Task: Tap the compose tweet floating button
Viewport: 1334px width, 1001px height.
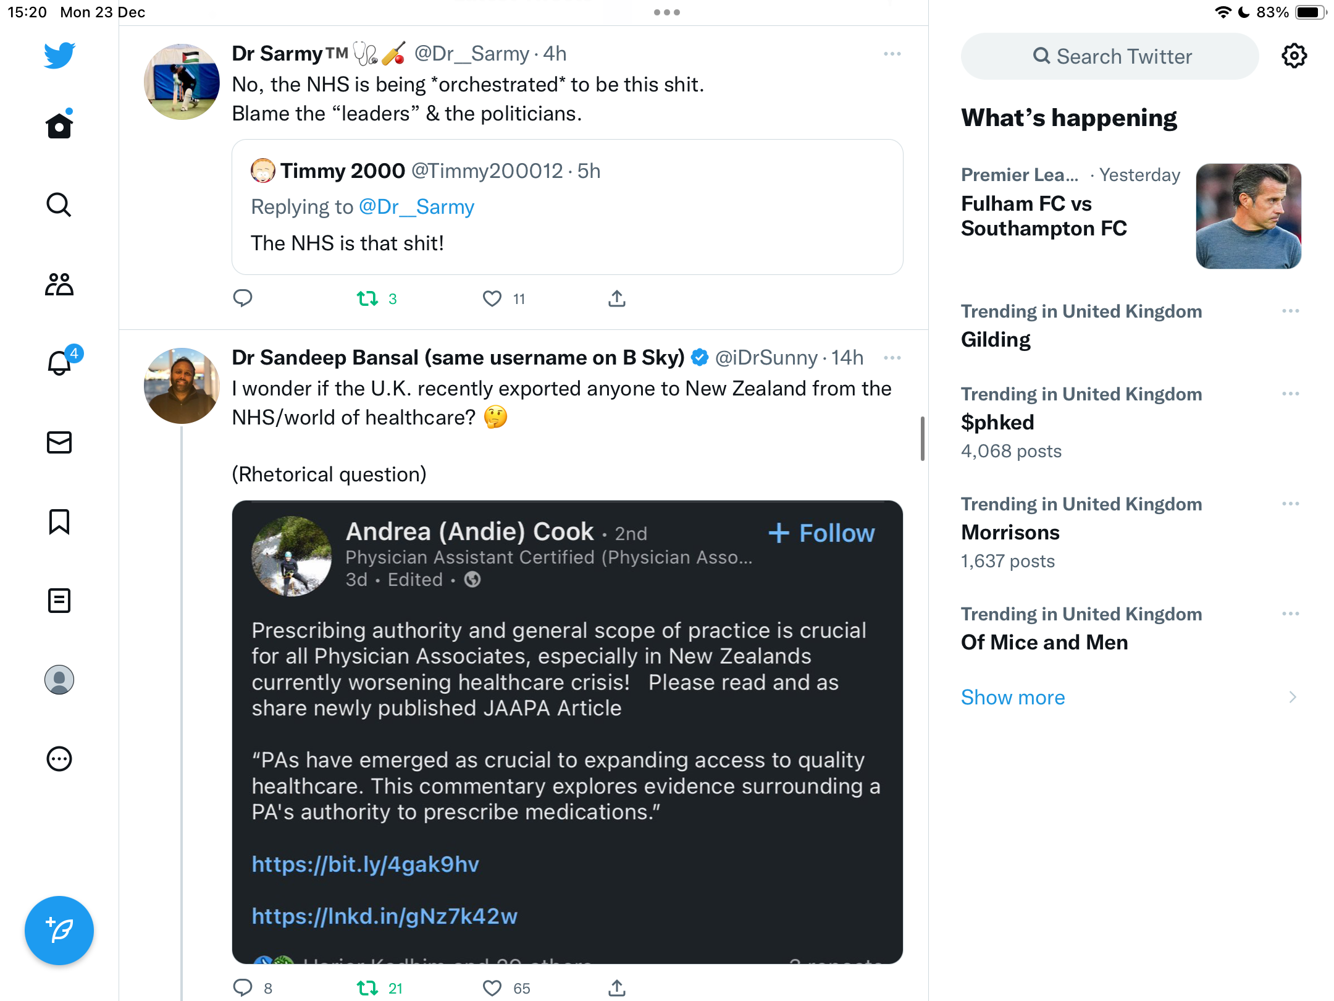Action: (59, 931)
